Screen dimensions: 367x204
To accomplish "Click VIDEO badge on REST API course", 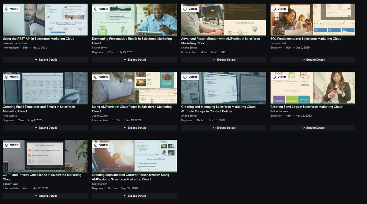I will 12,9.
